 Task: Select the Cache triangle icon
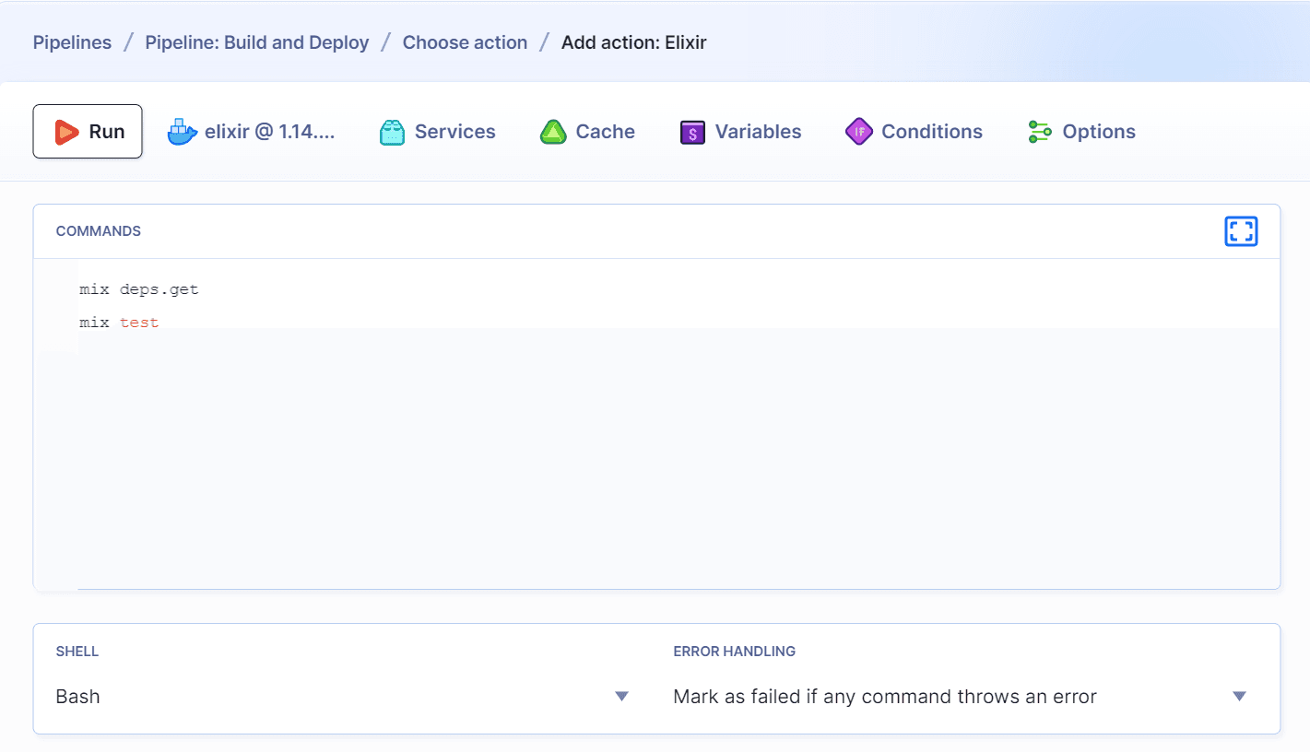click(552, 131)
